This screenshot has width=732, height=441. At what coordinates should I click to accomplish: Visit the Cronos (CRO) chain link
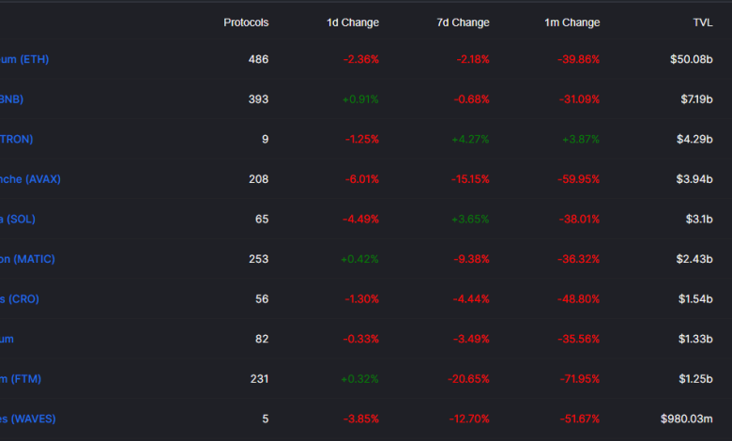tap(20, 298)
